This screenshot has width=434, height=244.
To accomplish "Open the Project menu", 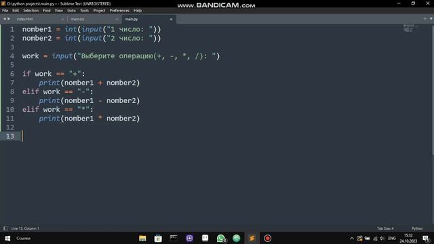I will 99,11.
